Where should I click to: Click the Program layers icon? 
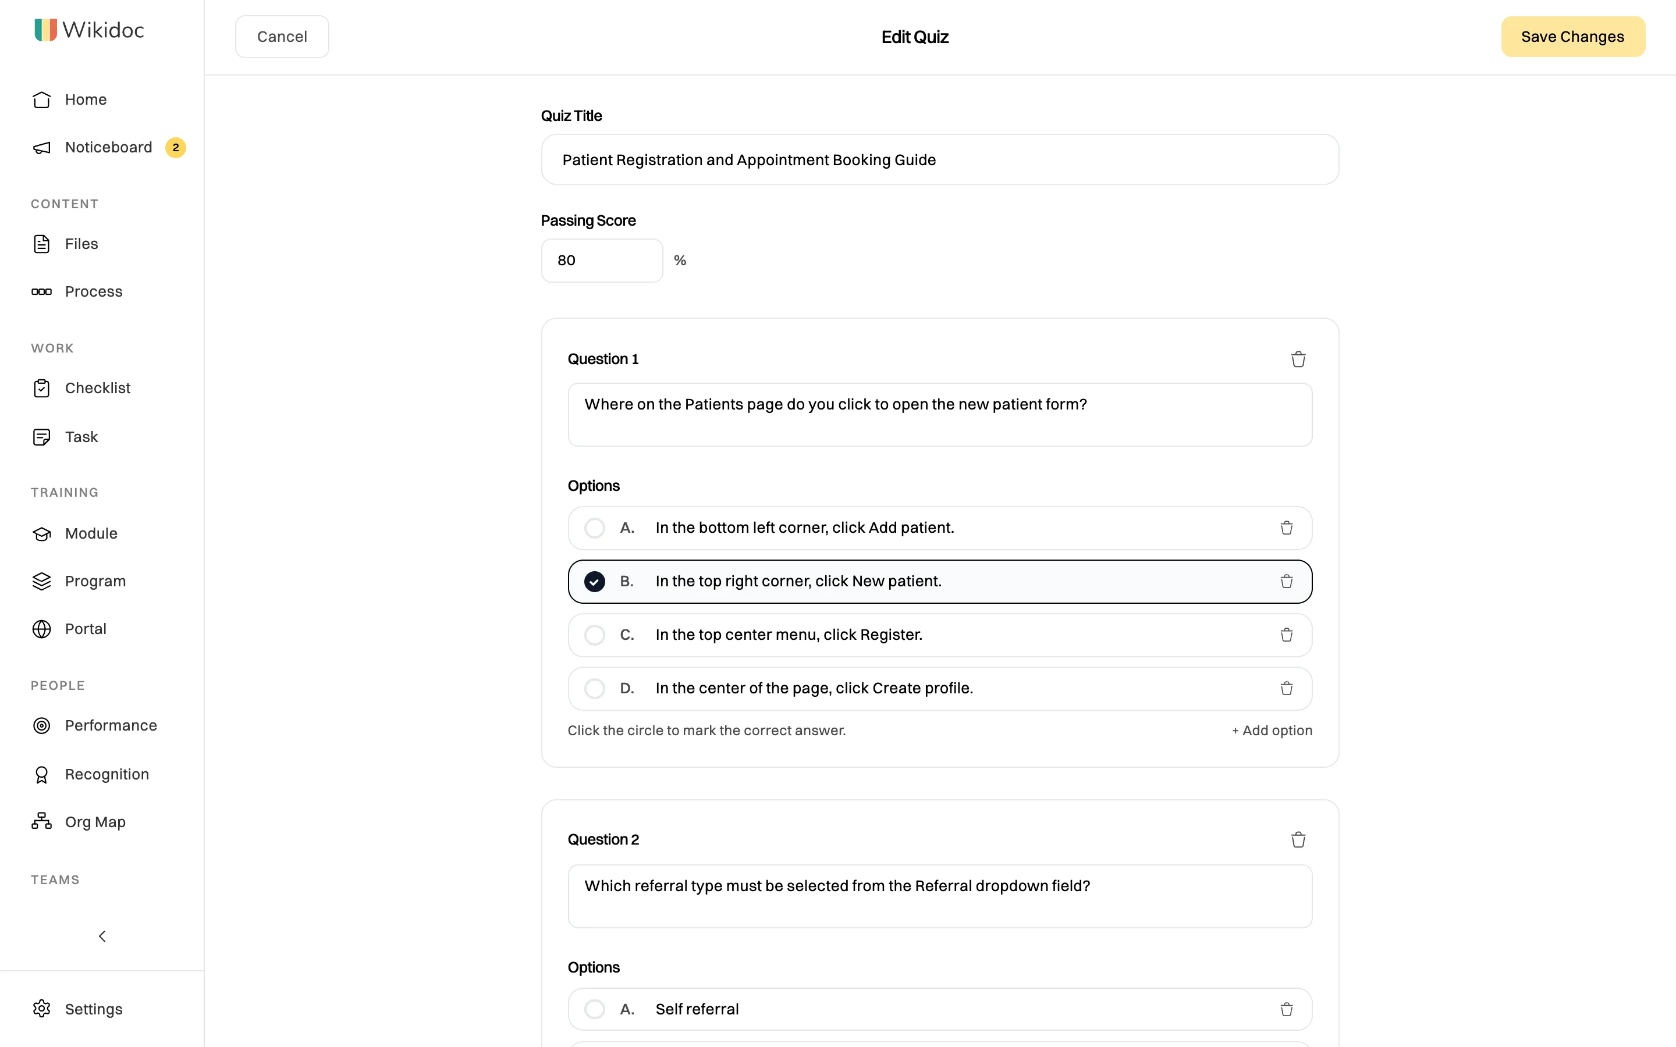[41, 582]
